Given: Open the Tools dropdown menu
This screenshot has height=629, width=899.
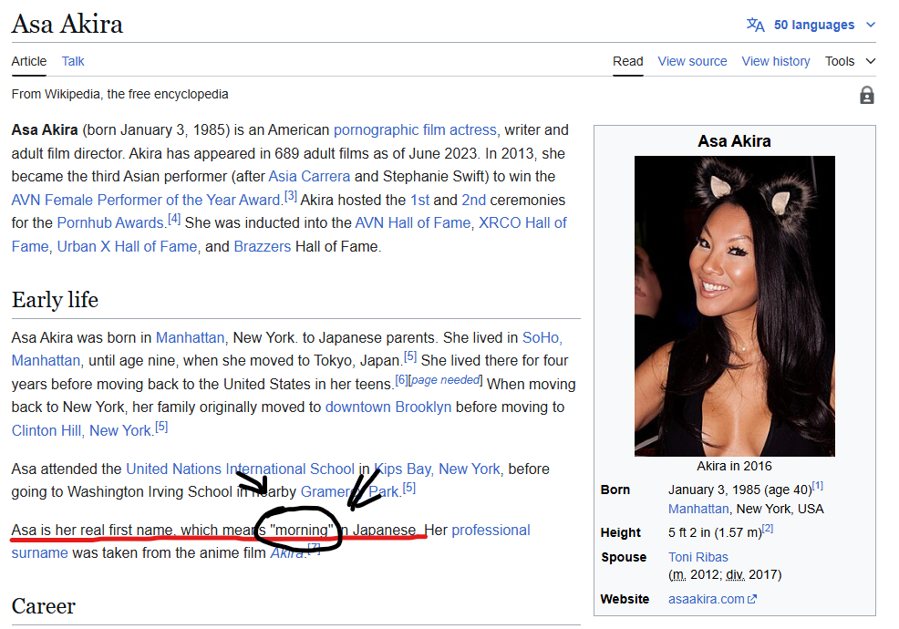Looking at the screenshot, I should click(x=850, y=61).
